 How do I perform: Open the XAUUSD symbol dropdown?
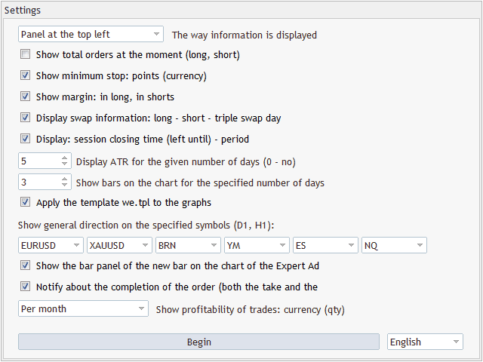pos(119,245)
